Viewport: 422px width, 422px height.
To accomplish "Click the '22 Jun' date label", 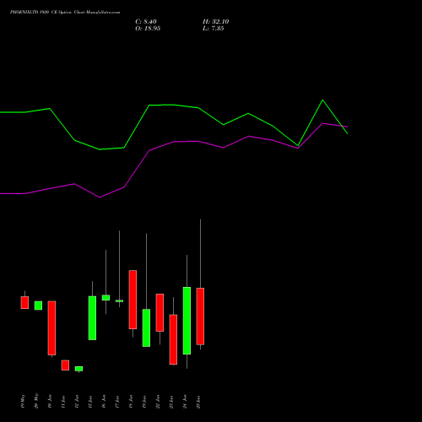I will [158, 402].
